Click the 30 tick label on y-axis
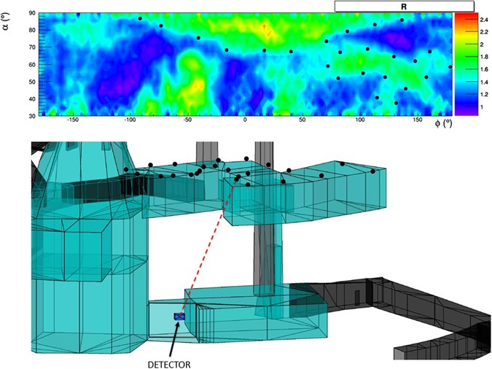The width and height of the screenshot is (492, 369). 34,116
